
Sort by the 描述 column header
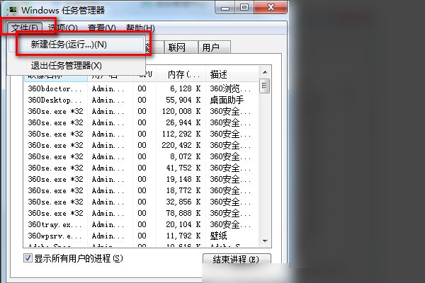pos(232,74)
